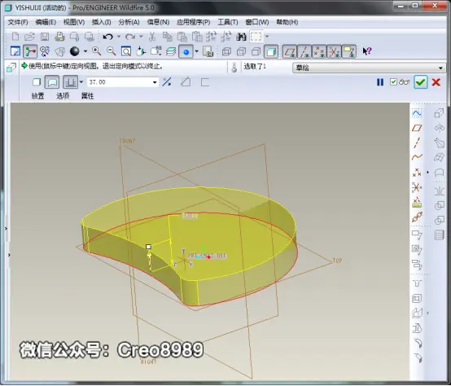The image size is (451, 386).
Task: Click the Undo arrow icon
Action: coord(107,37)
